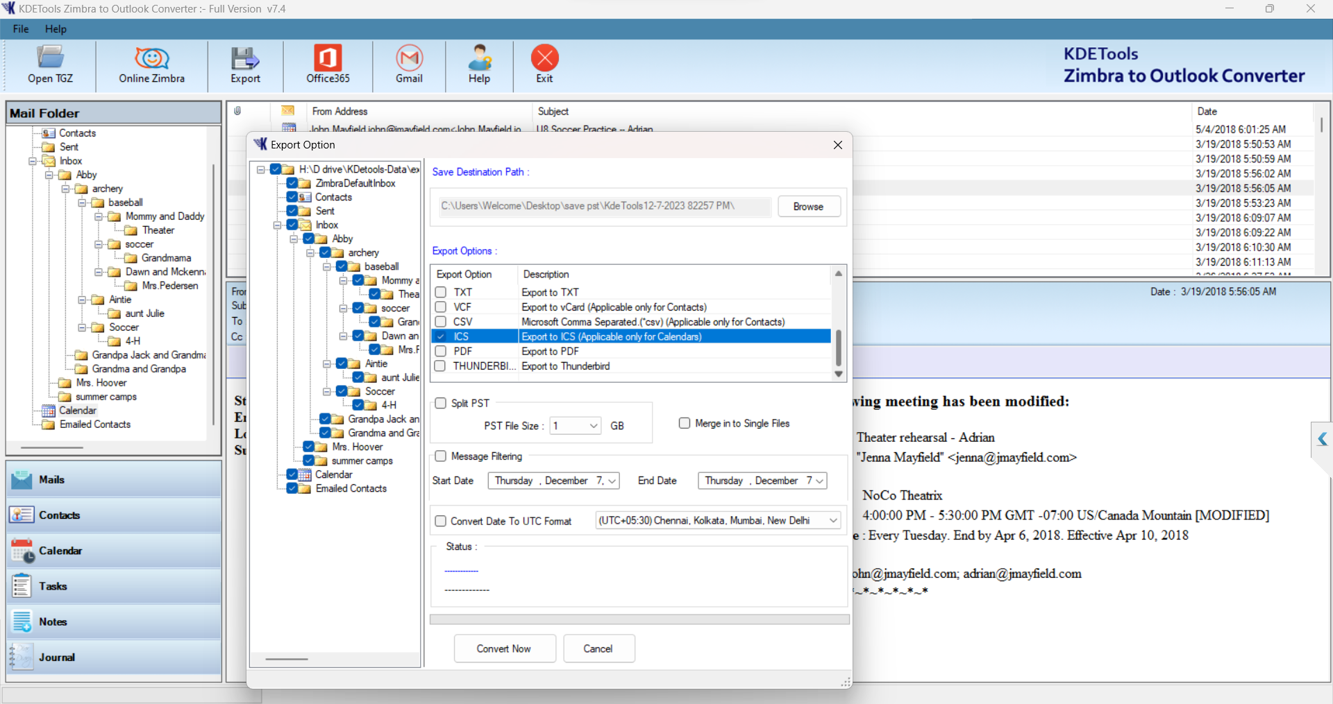Open the End Date picker dropdown

tap(820, 481)
